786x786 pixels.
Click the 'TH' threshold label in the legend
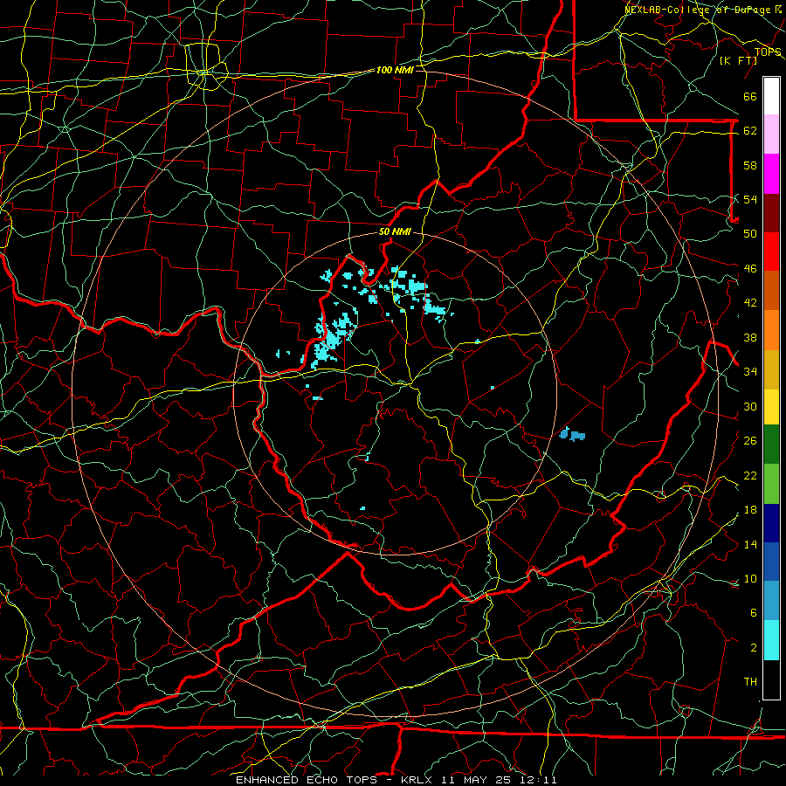click(750, 681)
